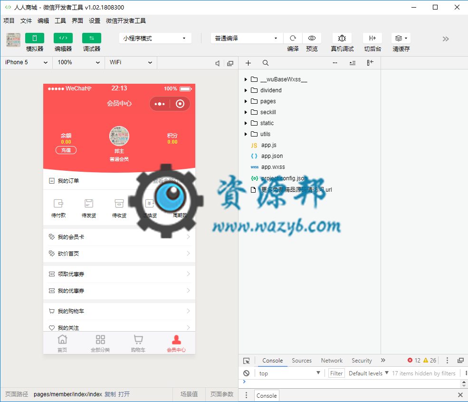468x402 pixels.
Task: Toggle the simulator panel button
Action: click(x=35, y=38)
